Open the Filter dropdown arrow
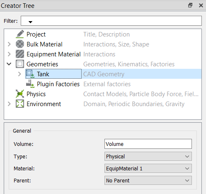Screen dimensions: 206x194 tap(30, 22)
